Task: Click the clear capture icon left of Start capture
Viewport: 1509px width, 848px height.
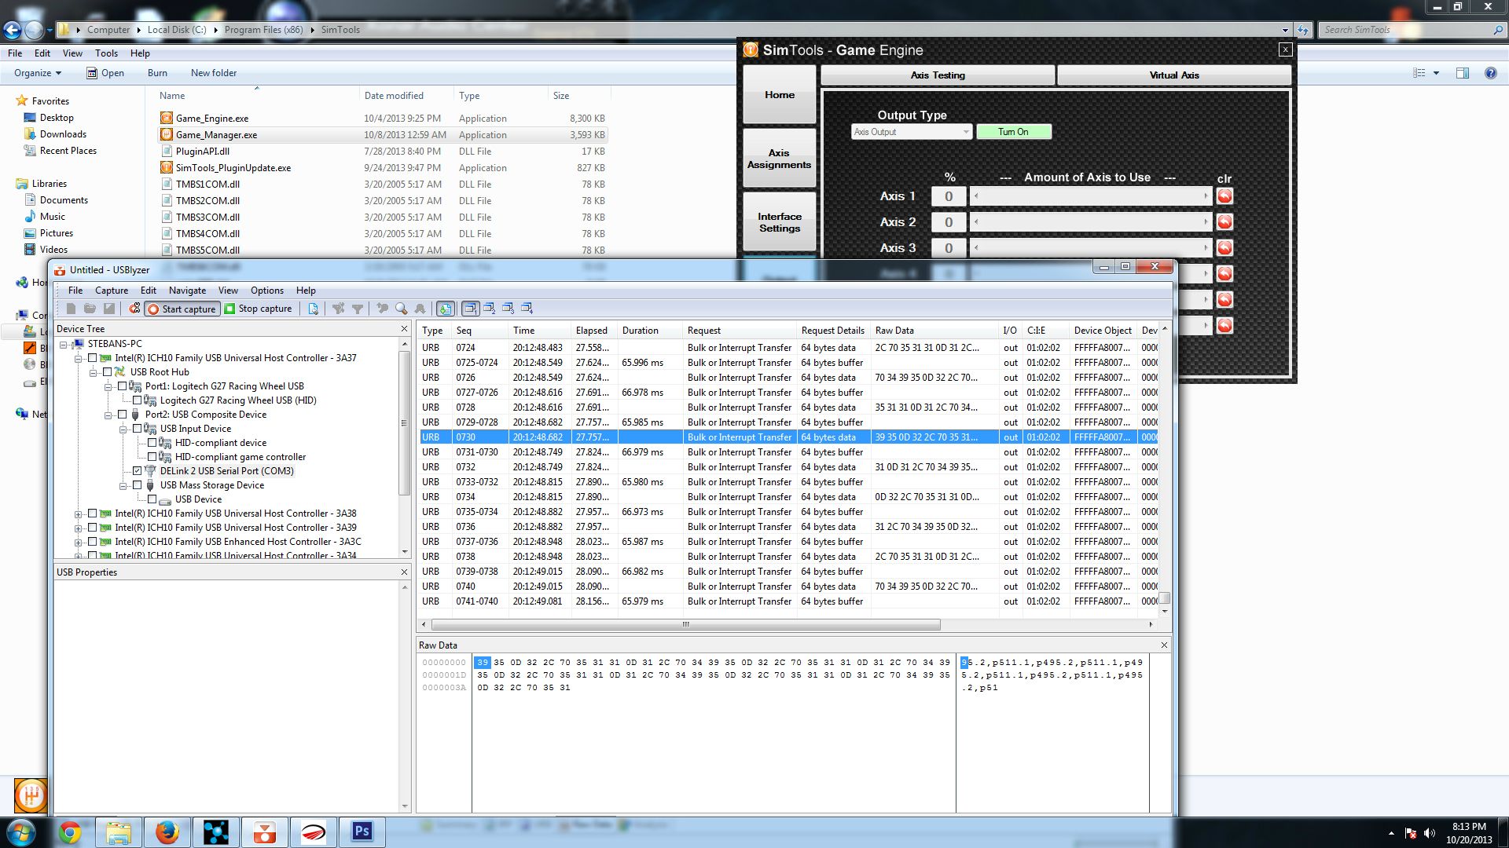Action: (x=134, y=309)
